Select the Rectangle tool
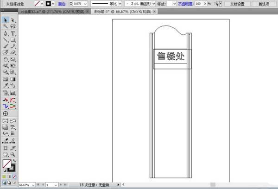 click(13, 40)
